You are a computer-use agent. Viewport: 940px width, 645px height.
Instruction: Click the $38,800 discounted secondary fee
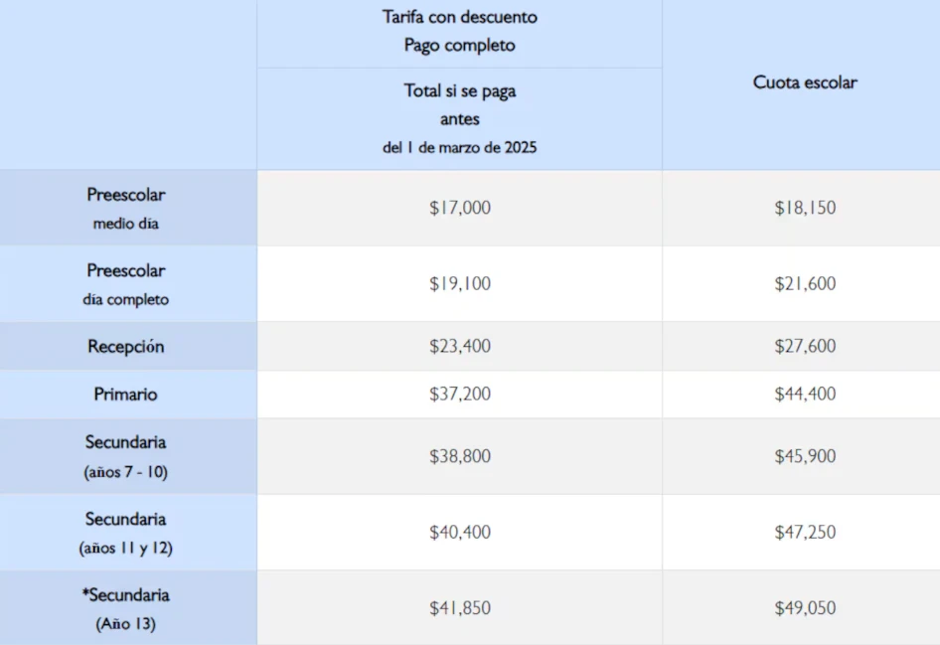coord(460,456)
